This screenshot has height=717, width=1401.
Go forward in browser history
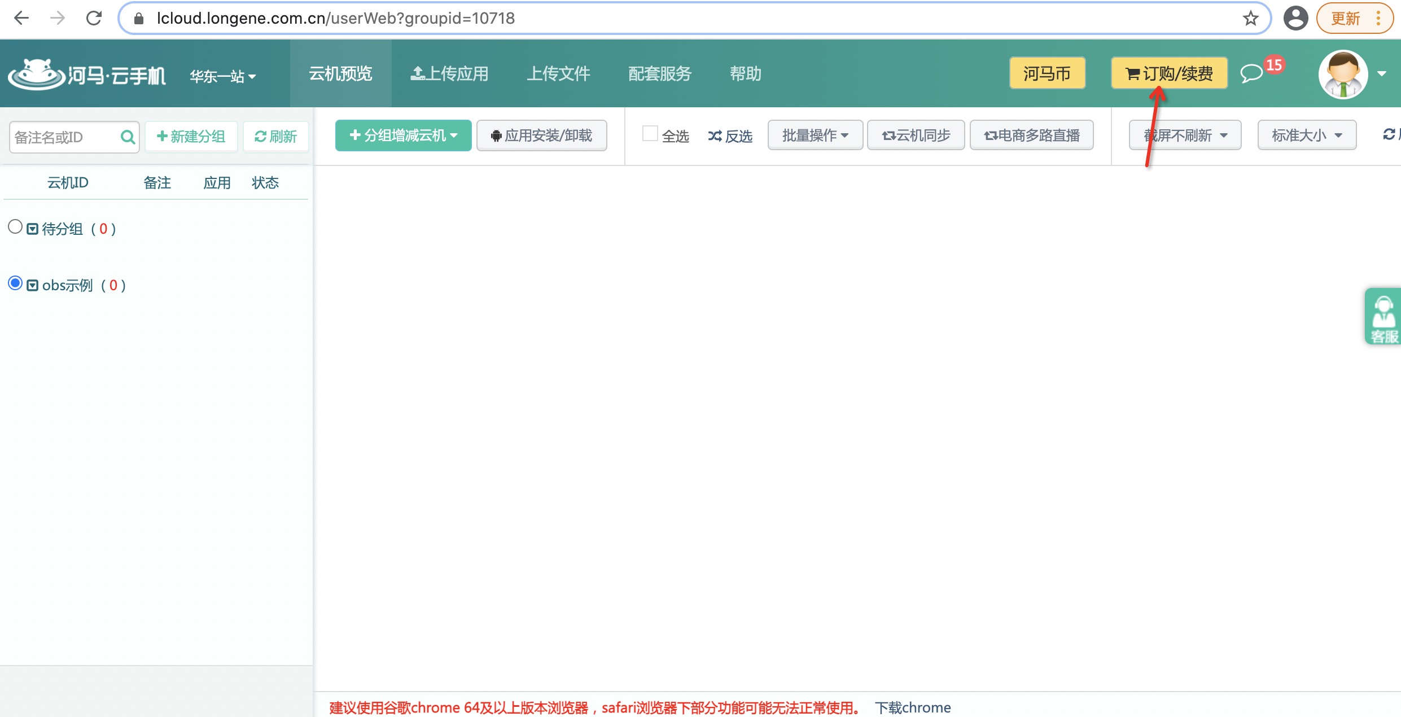coord(57,18)
